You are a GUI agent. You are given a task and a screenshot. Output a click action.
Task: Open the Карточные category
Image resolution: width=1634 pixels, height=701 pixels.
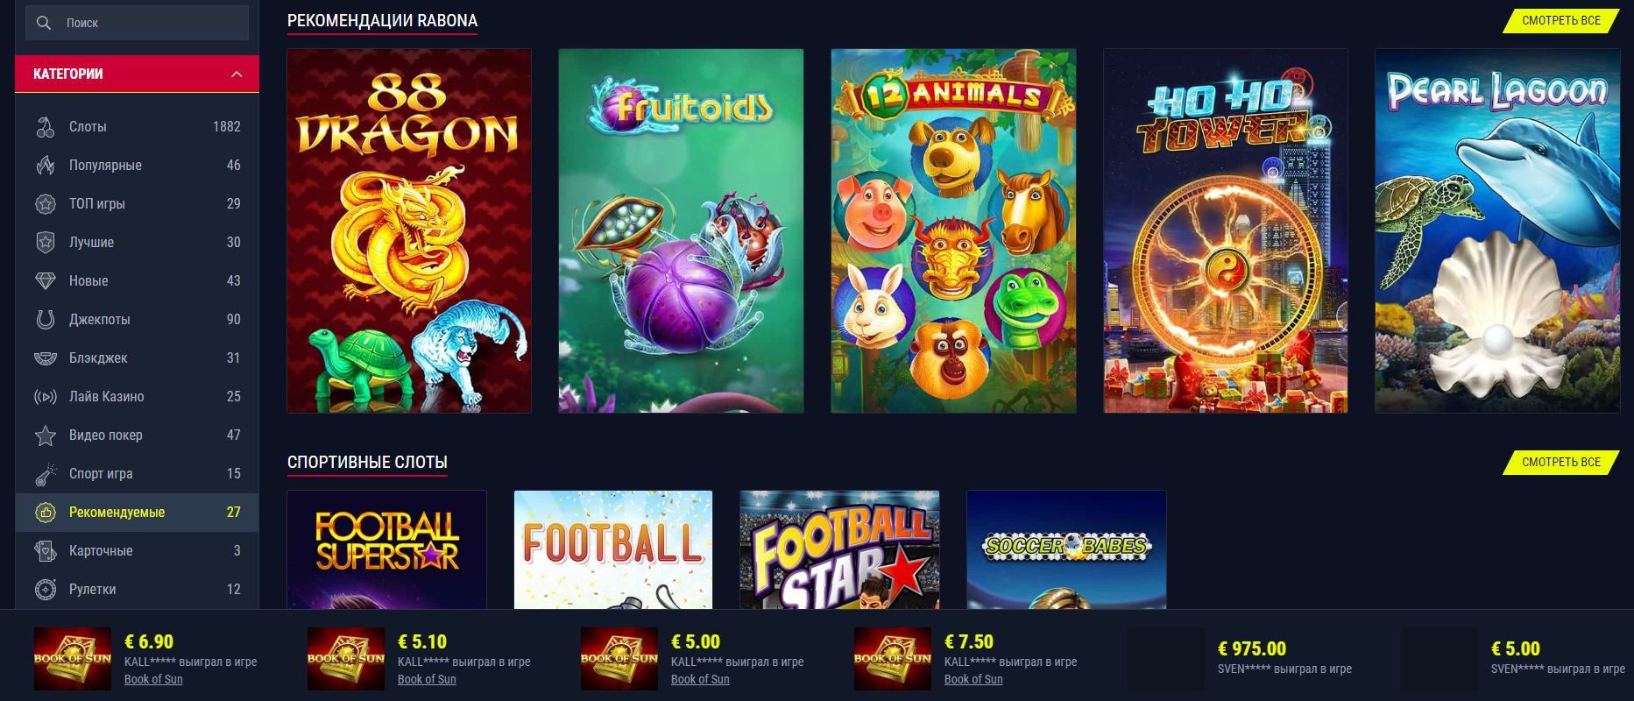click(x=137, y=551)
